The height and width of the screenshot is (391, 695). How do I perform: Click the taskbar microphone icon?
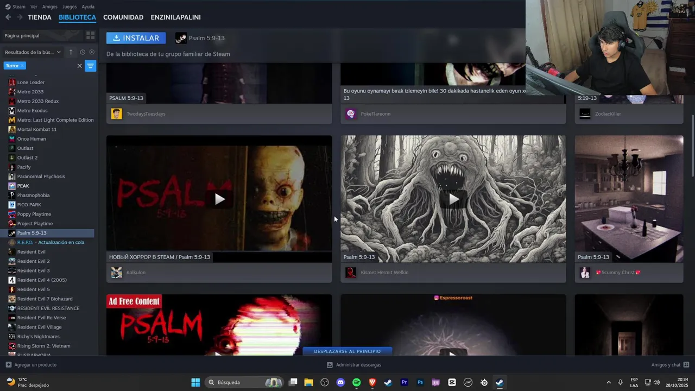click(x=620, y=382)
